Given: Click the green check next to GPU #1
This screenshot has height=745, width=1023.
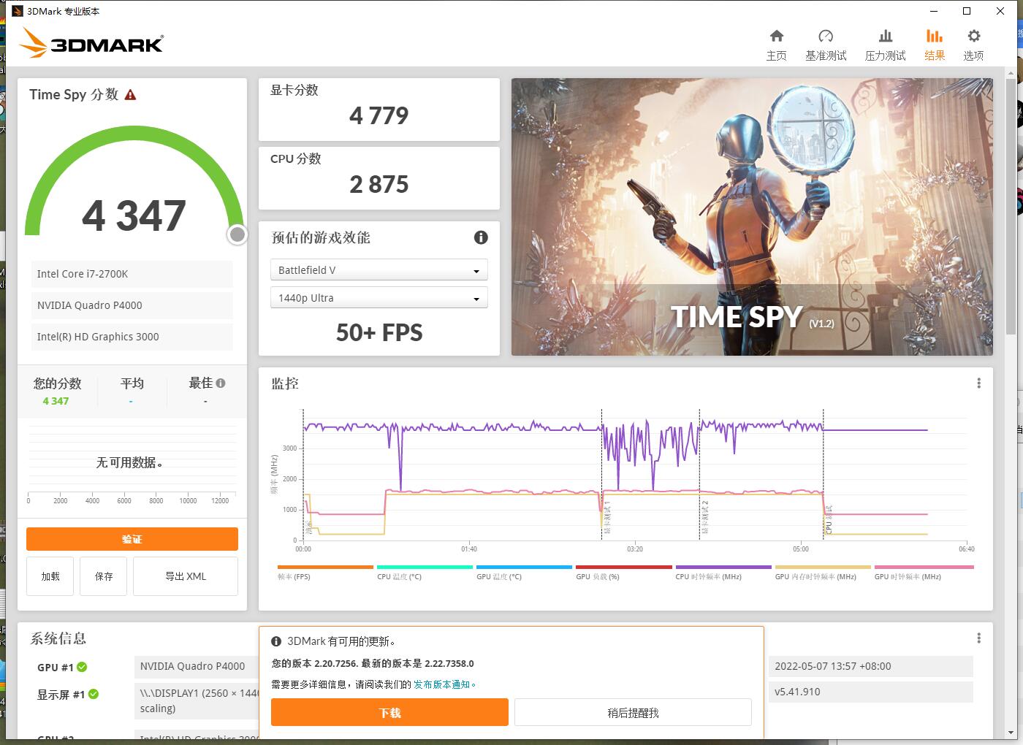Looking at the screenshot, I should tap(82, 667).
